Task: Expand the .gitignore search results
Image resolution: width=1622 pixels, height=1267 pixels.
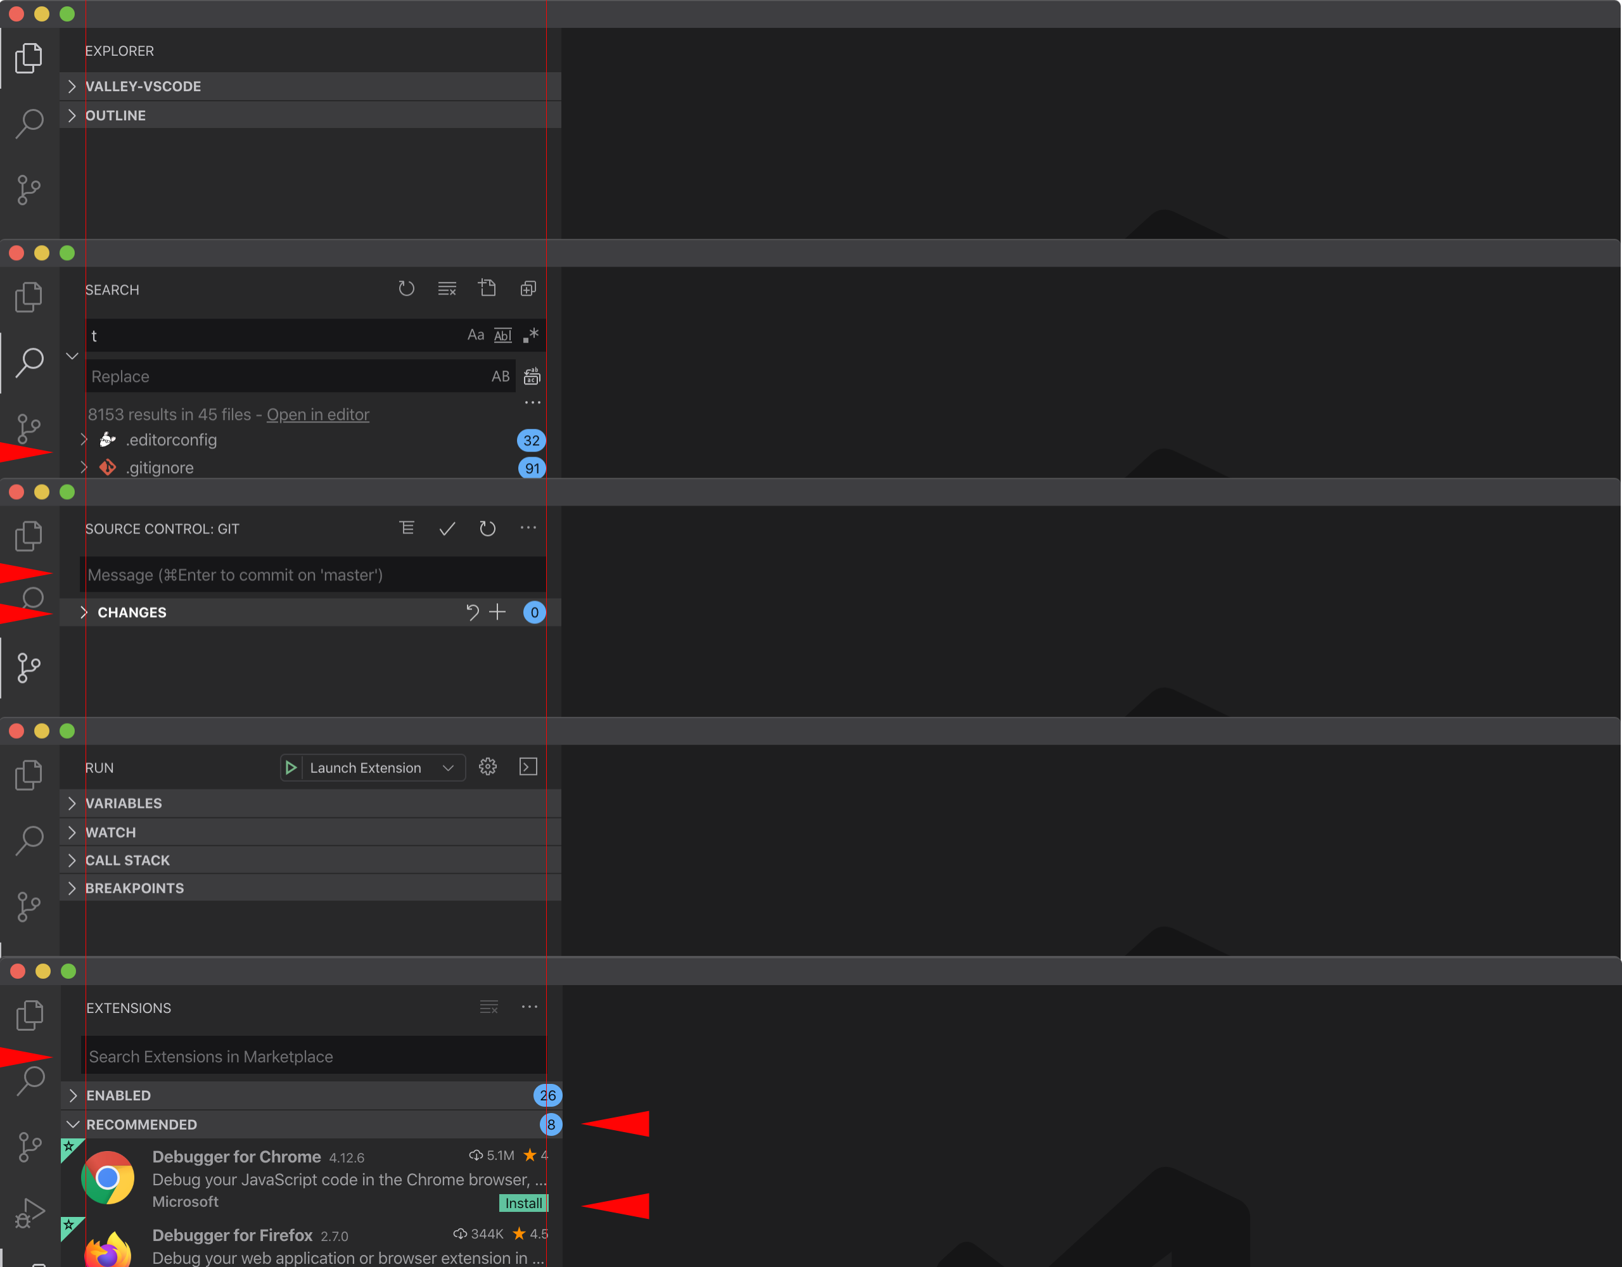Action: pos(84,467)
